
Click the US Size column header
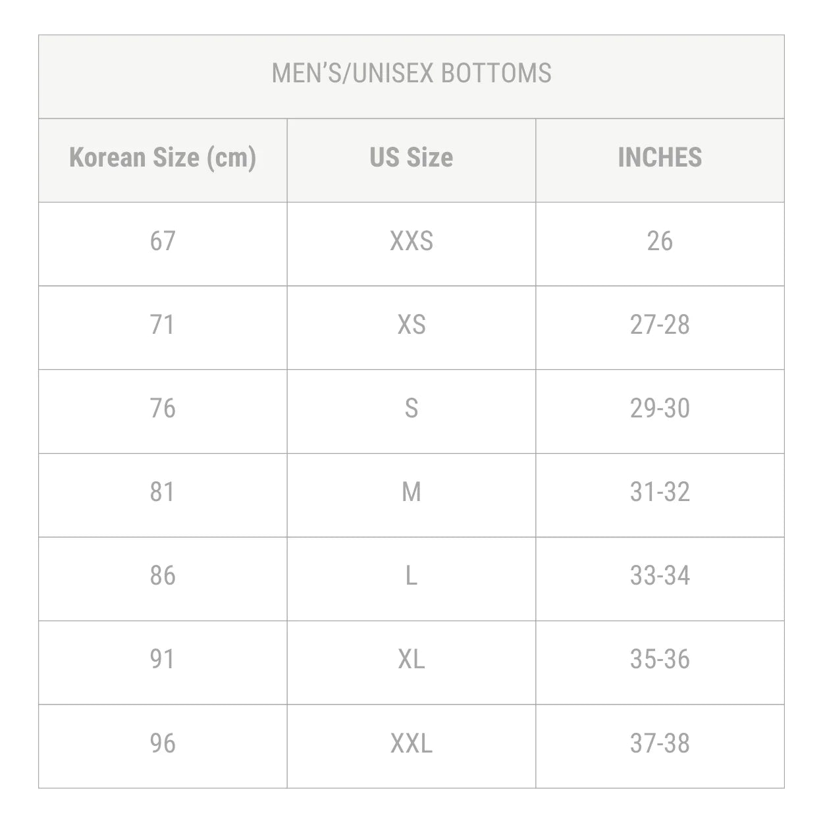coord(411,158)
